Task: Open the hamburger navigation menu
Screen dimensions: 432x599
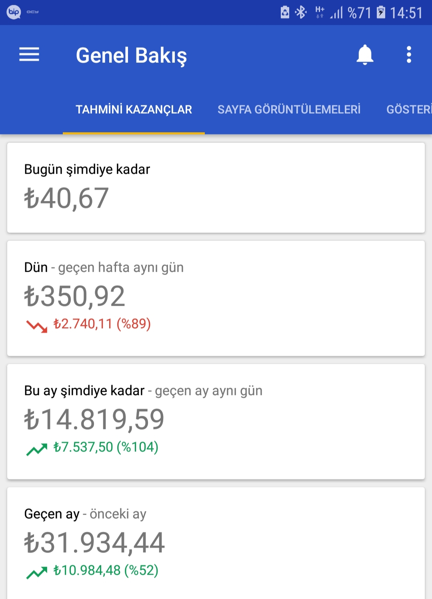Action: (29, 54)
